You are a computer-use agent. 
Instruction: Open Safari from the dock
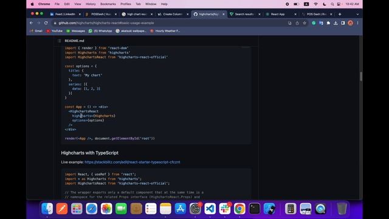pos(92,209)
